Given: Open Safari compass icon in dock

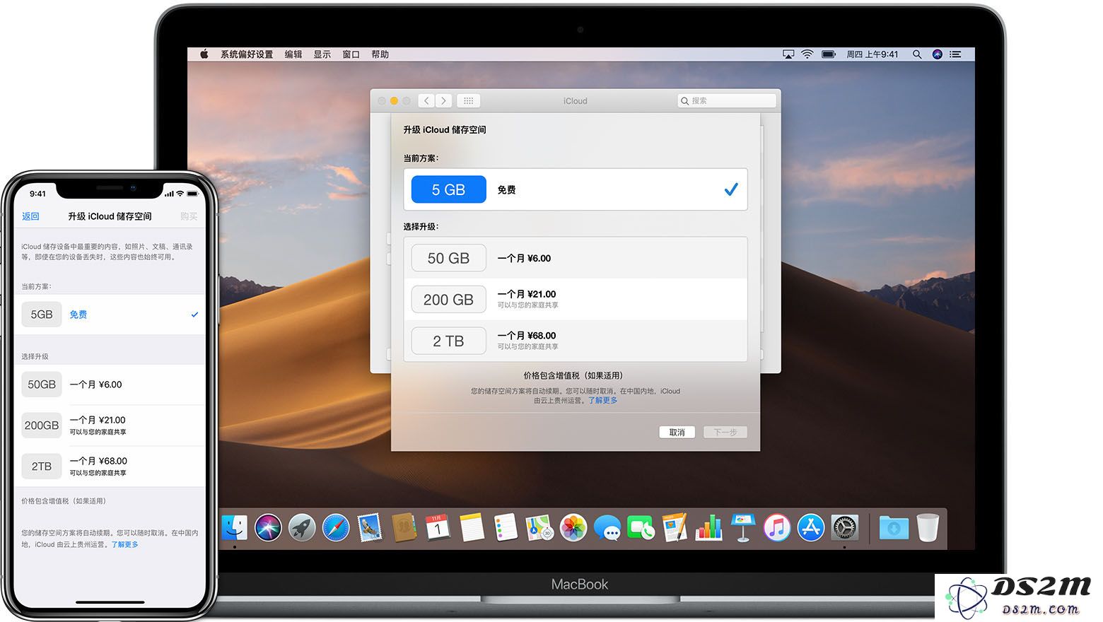Looking at the screenshot, I should pyautogui.click(x=336, y=528).
